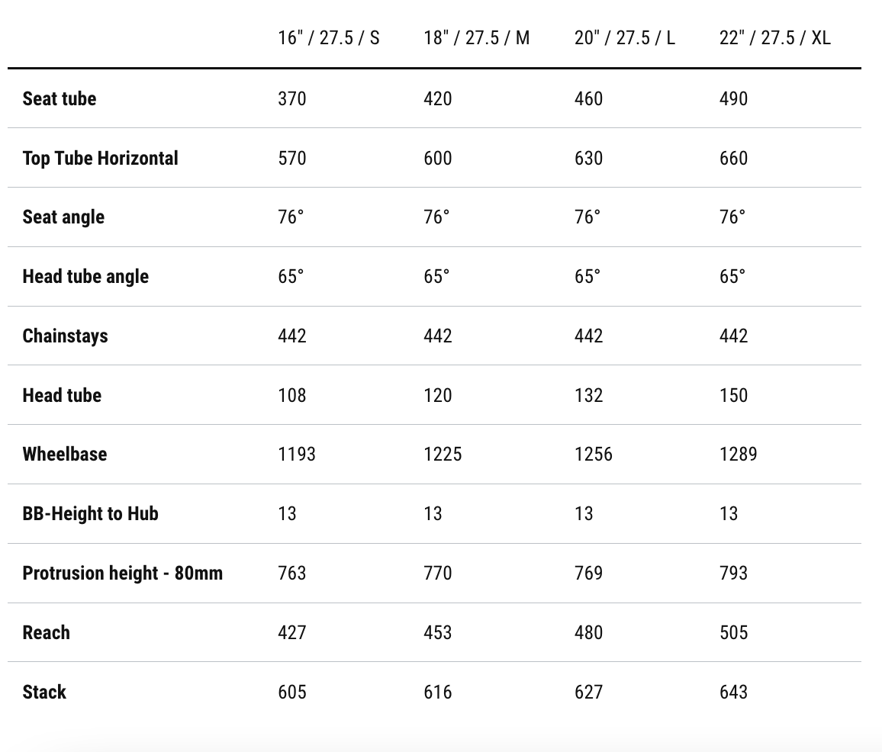Viewport: 882px width, 752px height.
Task: Click the top tube value 660
Action: [x=733, y=158]
